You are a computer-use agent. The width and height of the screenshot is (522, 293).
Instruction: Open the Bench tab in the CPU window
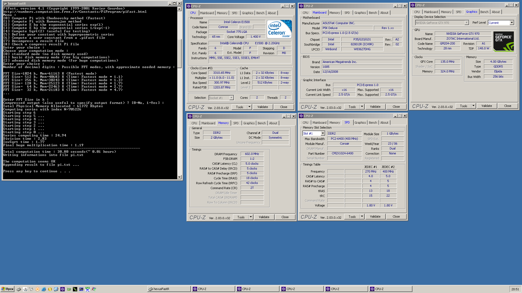(260, 13)
